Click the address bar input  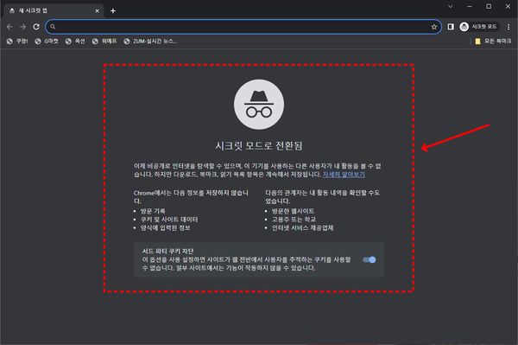tap(243, 27)
